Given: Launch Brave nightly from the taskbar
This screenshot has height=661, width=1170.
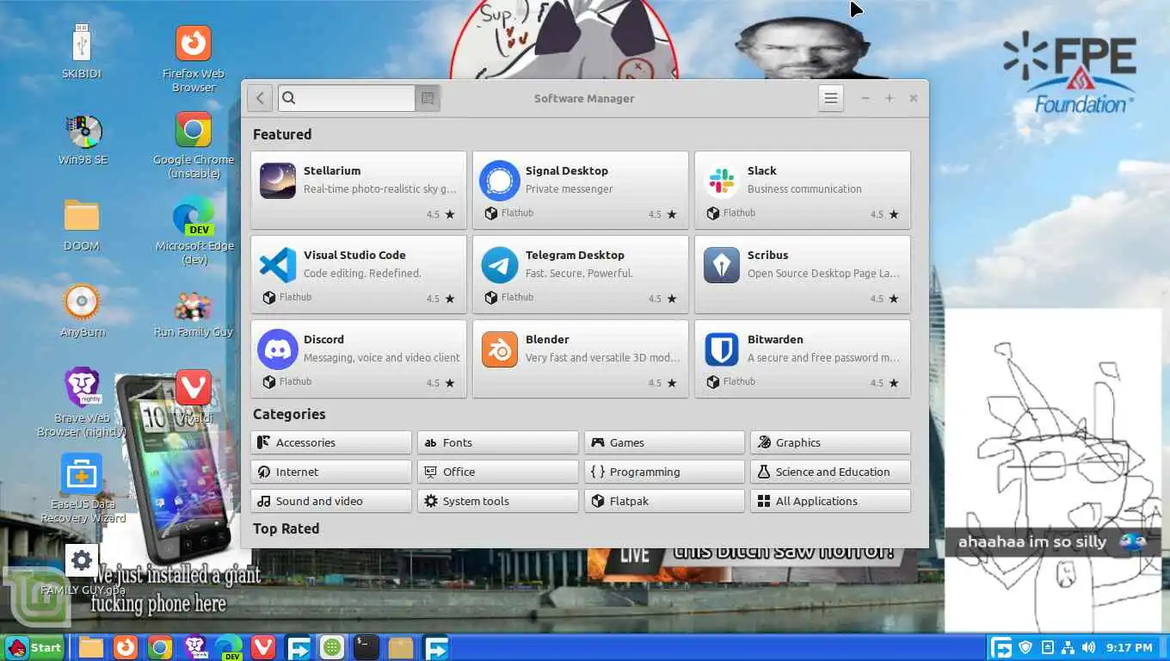Looking at the screenshot, I should (x=194, y=647).
